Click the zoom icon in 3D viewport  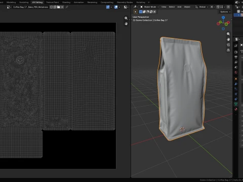click(x=228, y=34)
